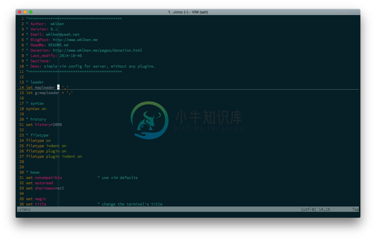Click the '" use vim defaults' comment
The height and width of the screenshot is (240, 376).
tap(118, 177)
